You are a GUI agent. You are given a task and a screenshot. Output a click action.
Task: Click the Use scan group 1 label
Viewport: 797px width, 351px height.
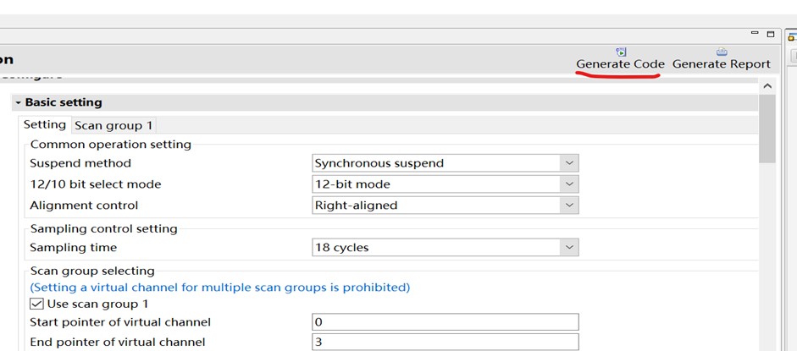pos(97,304)
